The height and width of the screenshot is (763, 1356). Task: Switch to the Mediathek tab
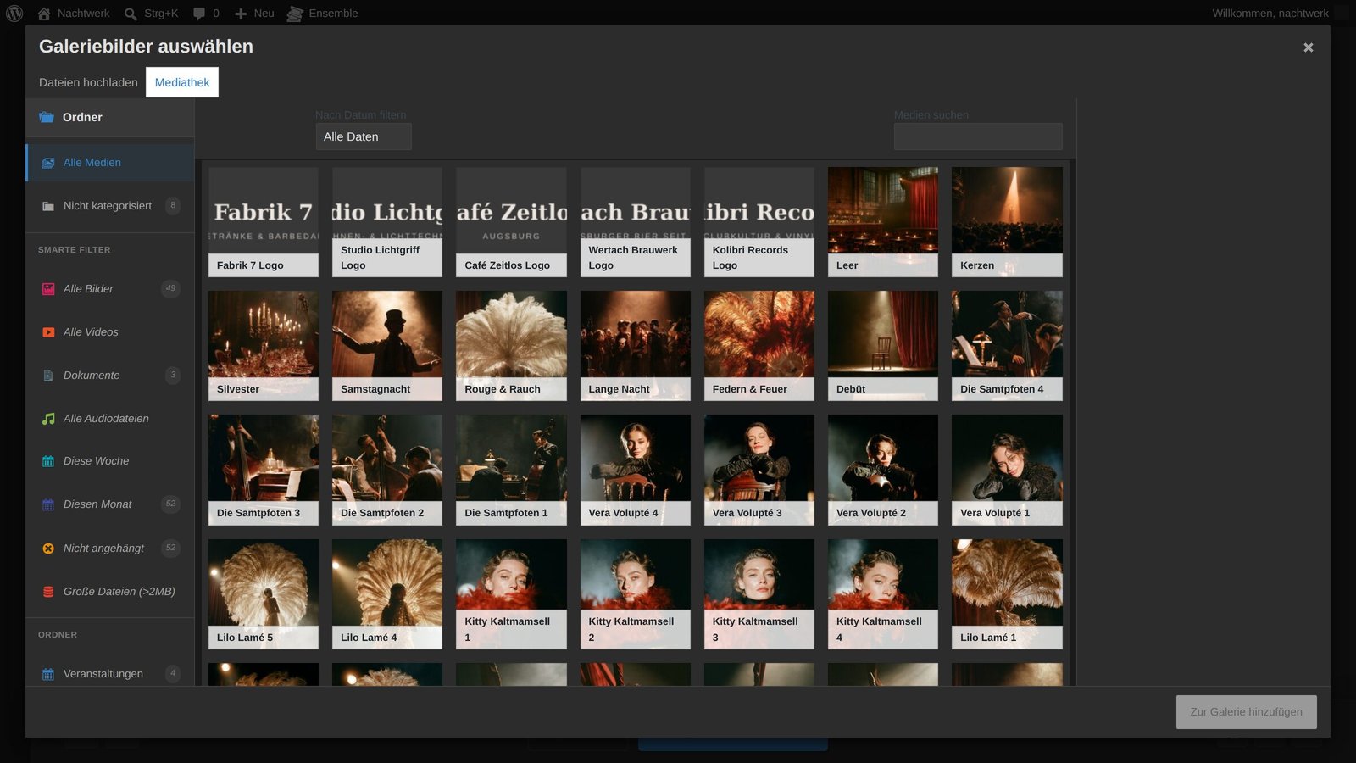point(182,82)
